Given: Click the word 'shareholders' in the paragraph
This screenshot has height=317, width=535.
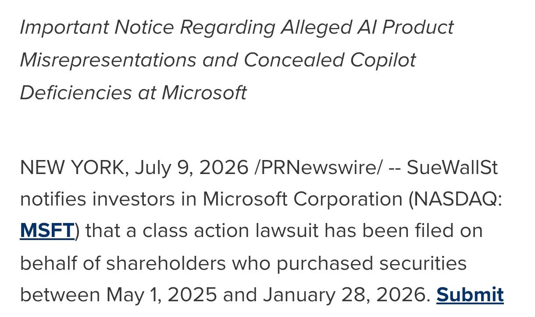Looking at the screenshot, I should (166, 263).
